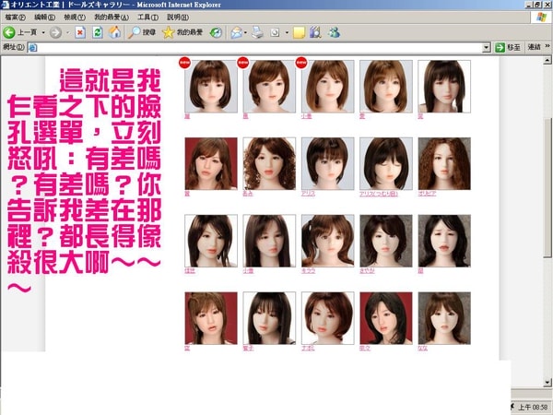Click the grey Forward arrow button
The width and height of the screenshot is (553, 415).
pos(55,32)
